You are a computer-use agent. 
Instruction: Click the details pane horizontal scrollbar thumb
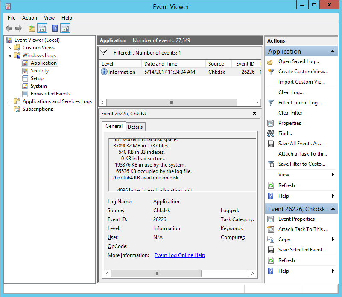156,273
